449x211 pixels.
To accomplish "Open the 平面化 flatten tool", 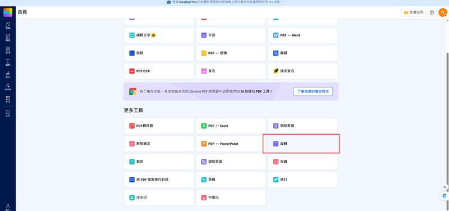I will (x=231, y=198).
